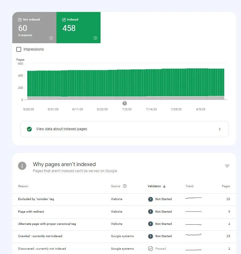Click the Validation sort arrow
The width and height of the screenshot is (241, 254).
click(x=164, y=186)
